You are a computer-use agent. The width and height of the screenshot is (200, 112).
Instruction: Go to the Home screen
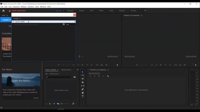click(3, 11)
